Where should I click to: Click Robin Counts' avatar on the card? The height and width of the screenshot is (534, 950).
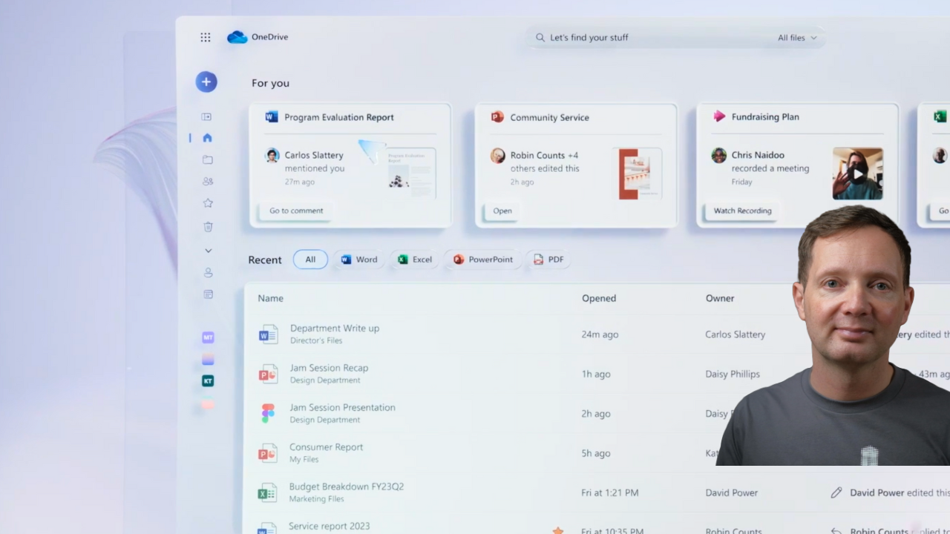click(498, 155)
